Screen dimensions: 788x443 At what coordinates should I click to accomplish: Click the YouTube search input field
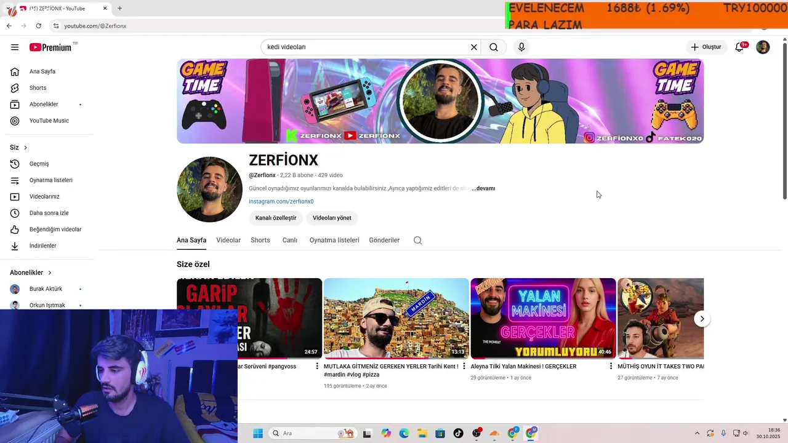tap(367, 47)
